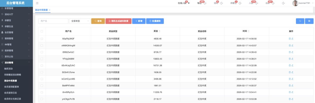The height and width of the screenshot is (103, 315).
Task: Click the grid column-settings icon button
Action: pos(309,21)
